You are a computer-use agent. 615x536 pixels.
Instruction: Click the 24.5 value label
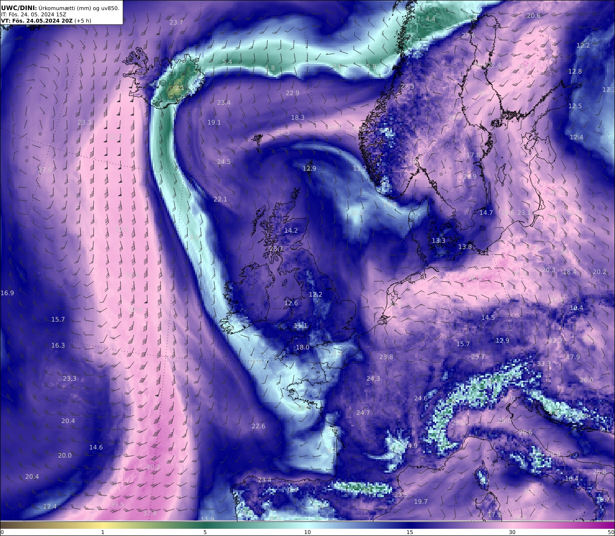223,162
